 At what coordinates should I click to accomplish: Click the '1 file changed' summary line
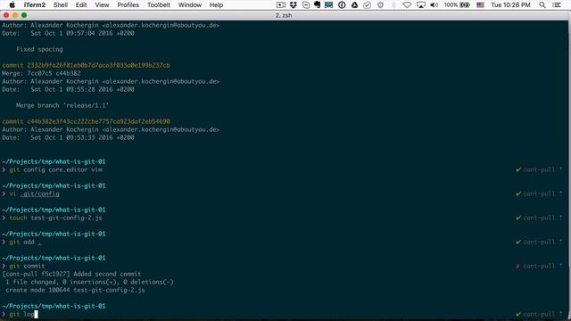[x=89, y=282]
